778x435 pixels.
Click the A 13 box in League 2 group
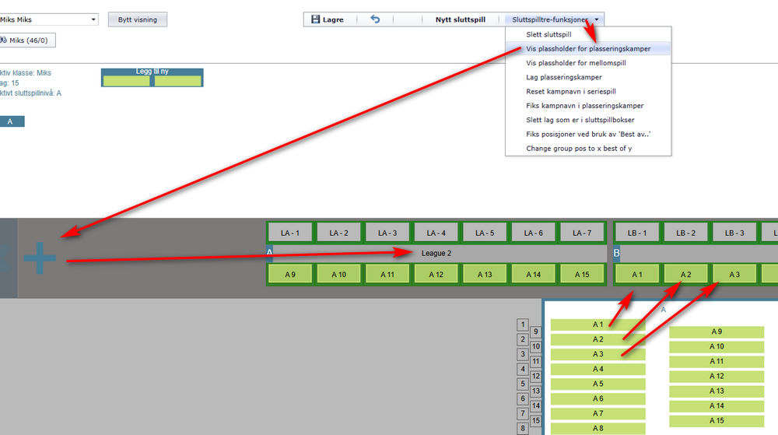(x=485, y=274)
